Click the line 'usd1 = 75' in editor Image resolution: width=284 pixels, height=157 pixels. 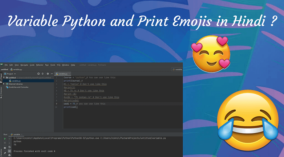[x=84, y=104]
